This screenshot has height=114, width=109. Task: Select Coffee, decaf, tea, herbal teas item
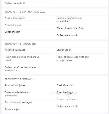click(20, 69)
